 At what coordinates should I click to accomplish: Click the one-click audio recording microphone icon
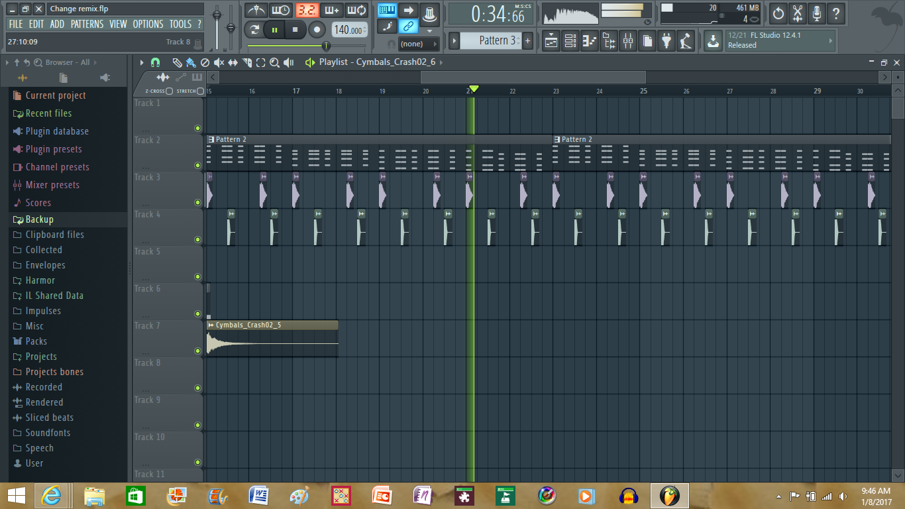point(817,13)
